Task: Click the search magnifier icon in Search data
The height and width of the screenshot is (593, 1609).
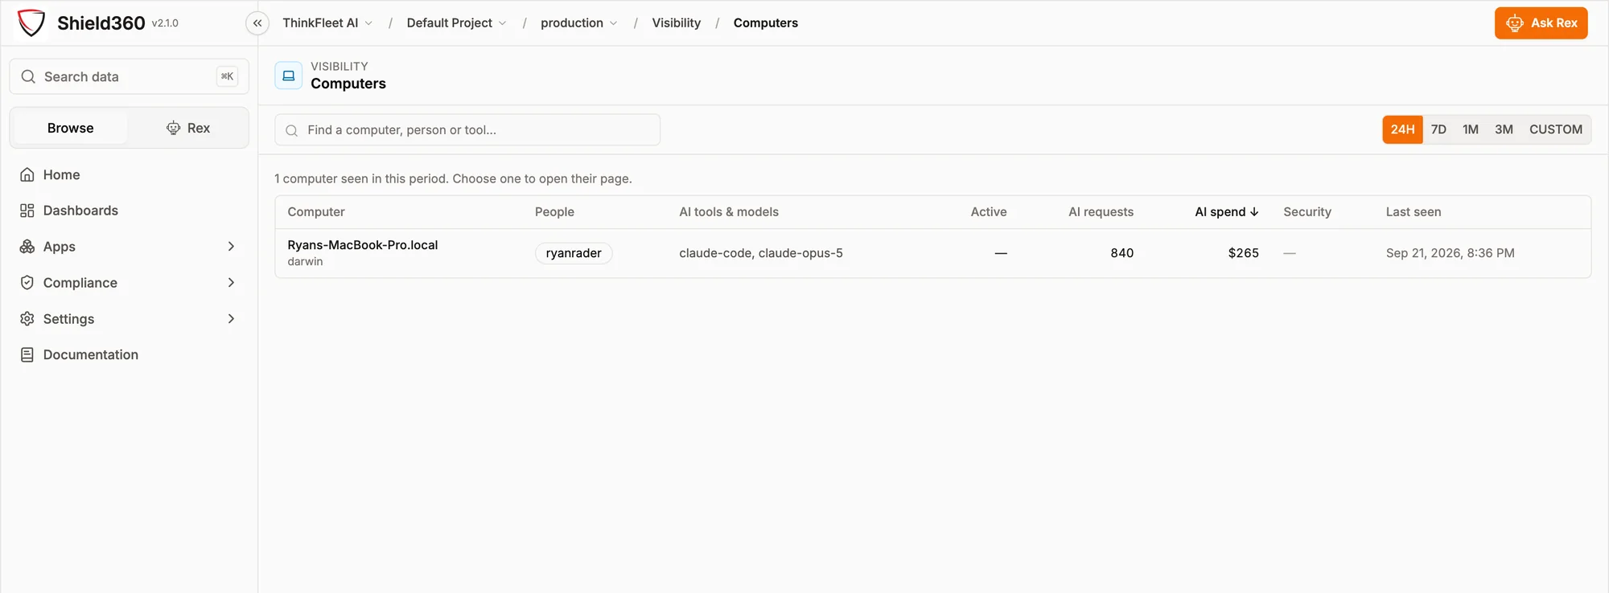Action: pyautogui.click(x=28, y=76)
